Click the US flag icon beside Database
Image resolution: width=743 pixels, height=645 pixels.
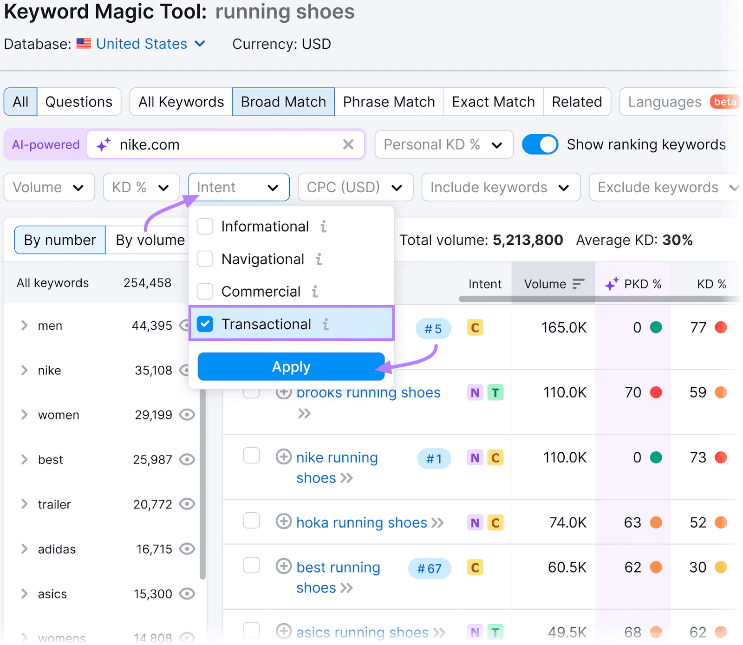tap(84, 44)
